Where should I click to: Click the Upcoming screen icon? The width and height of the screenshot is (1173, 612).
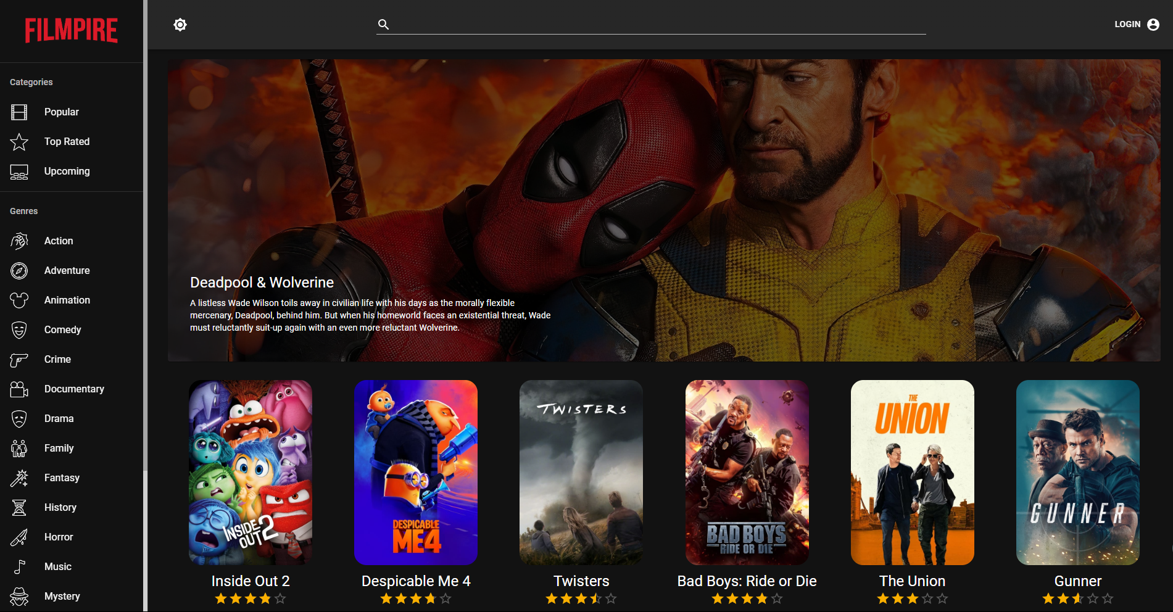click(x=19, y=172)
